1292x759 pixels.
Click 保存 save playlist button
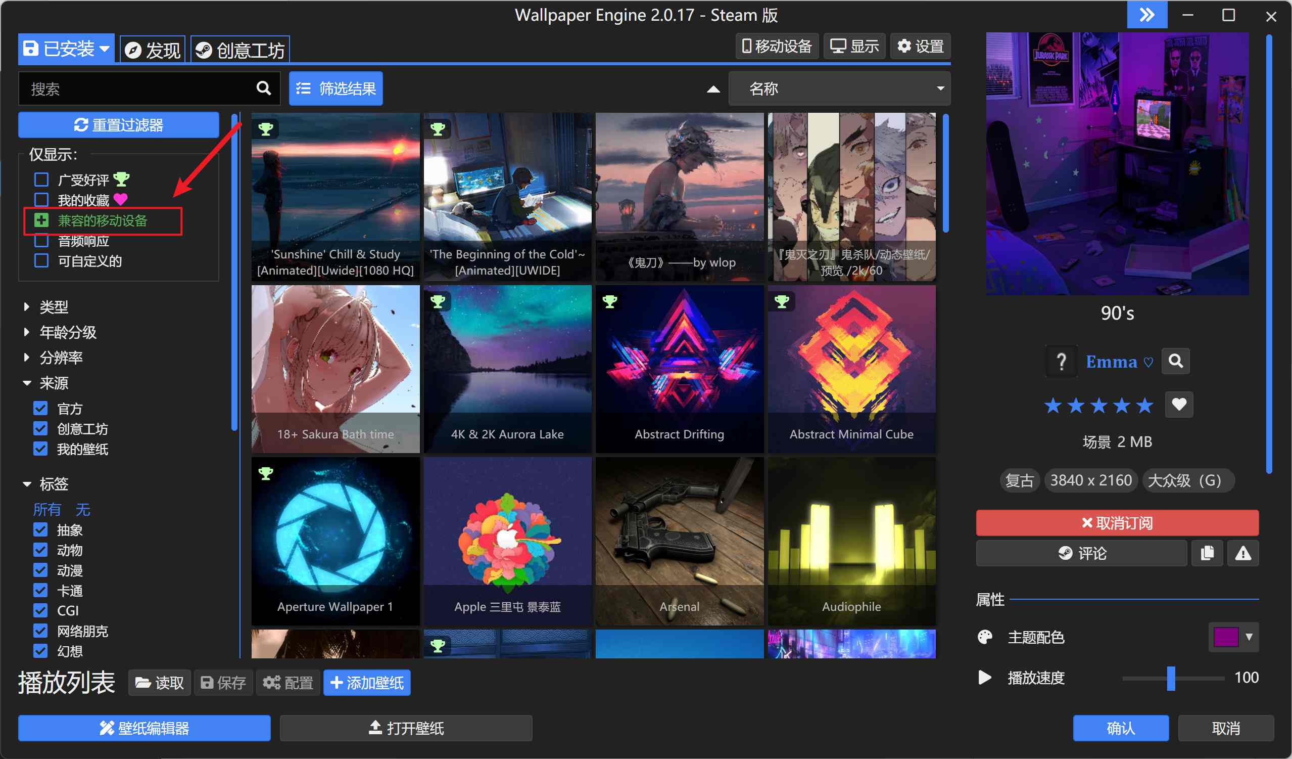(223, 683)
